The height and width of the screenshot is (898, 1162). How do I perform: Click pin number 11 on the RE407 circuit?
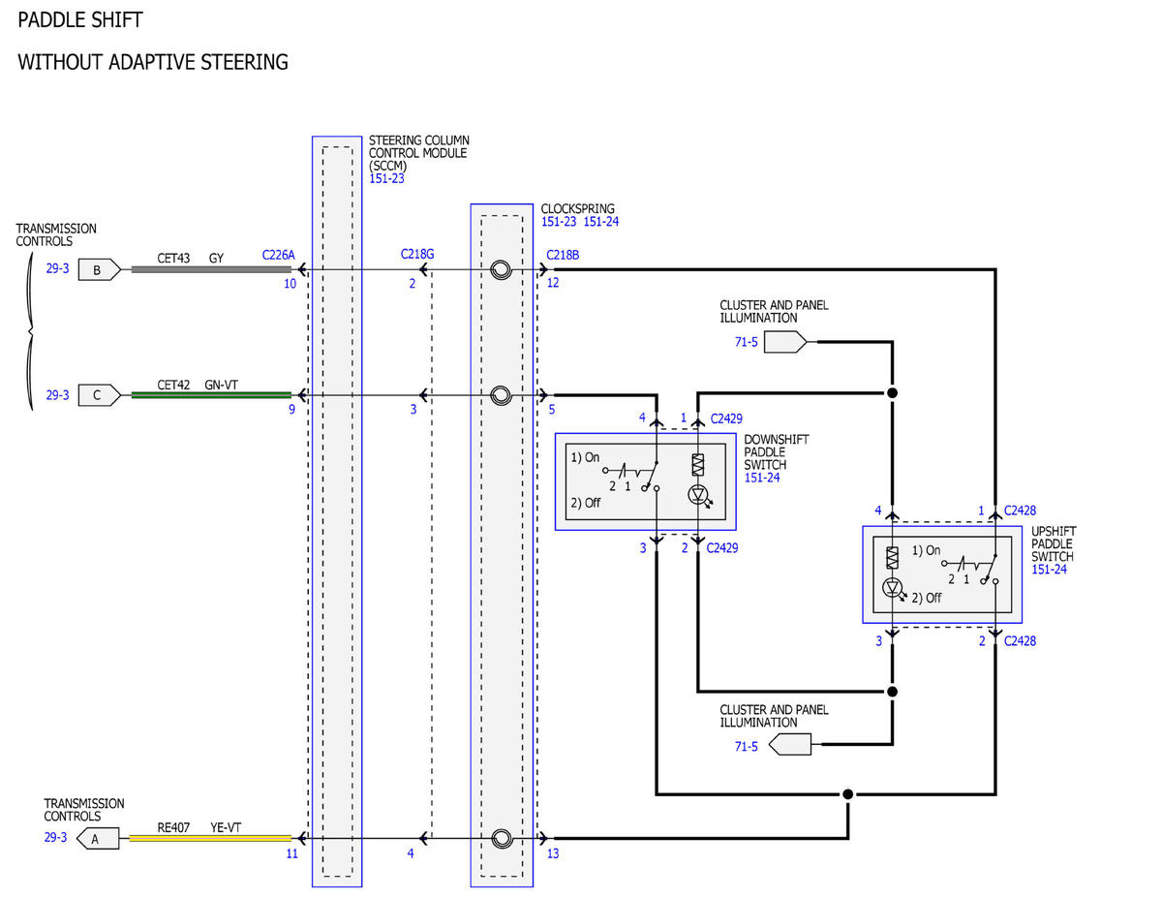pos(291,853)
